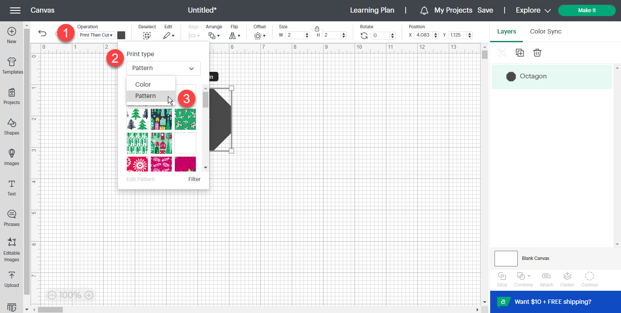This screenshot has width=621, height=313.
Task: Duplicate layer using the duplicate icon
Action: point(520,53)
